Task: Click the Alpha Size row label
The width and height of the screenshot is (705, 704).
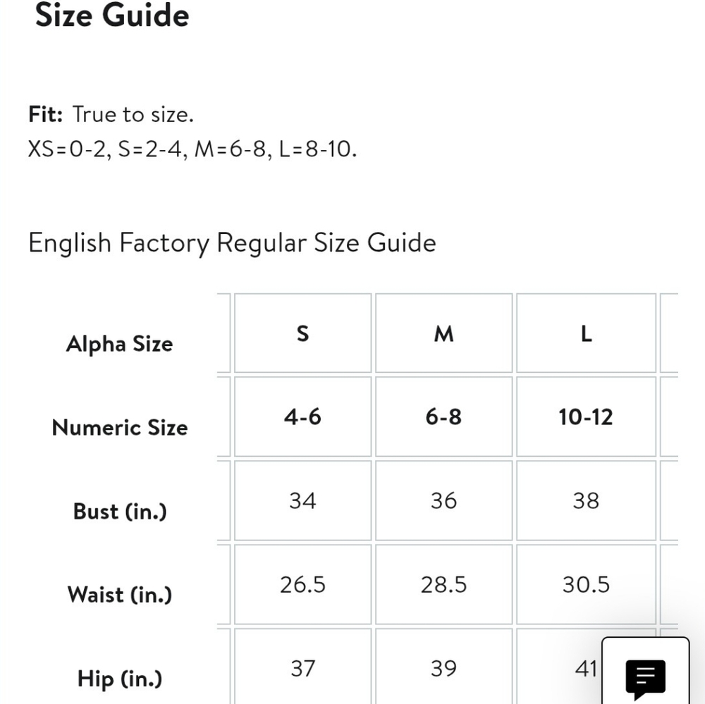Action: click(120, 345)
